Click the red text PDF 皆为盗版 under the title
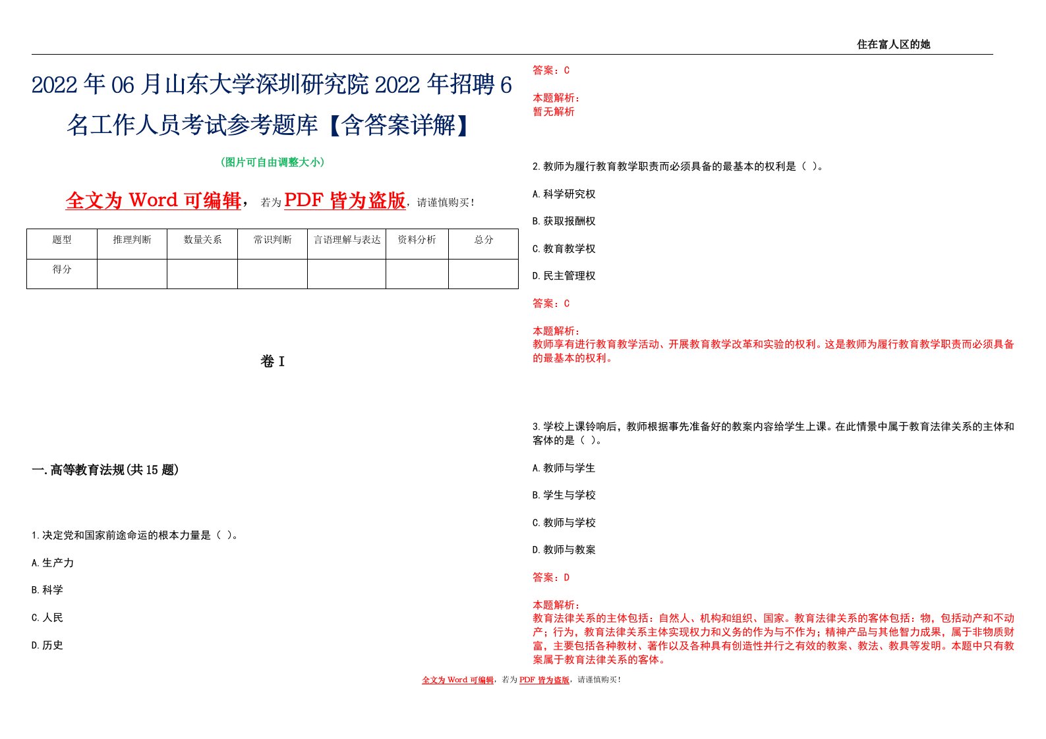 [345, 200]
